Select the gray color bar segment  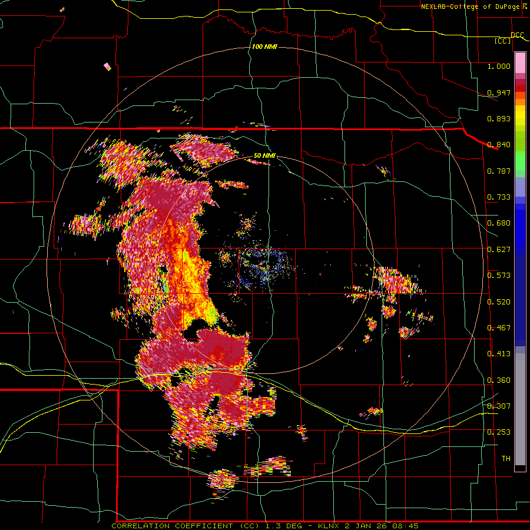pos(520,409)
